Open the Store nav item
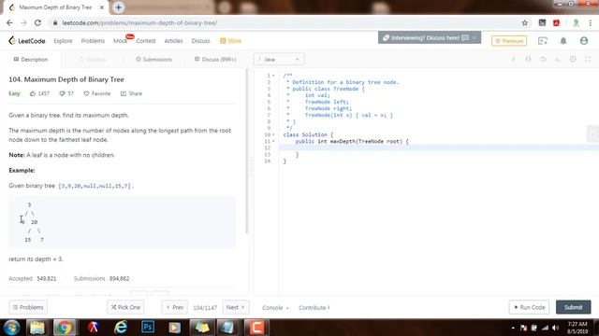The height and width of the screenshot is (336, 599). pos(231,41)
